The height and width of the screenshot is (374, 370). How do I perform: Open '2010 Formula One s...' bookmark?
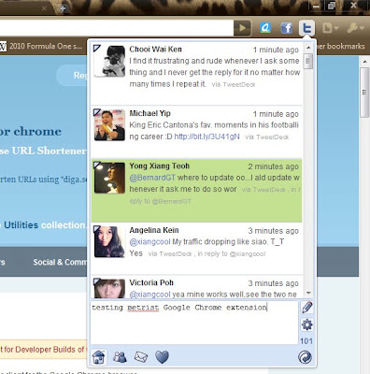[42, 46]
